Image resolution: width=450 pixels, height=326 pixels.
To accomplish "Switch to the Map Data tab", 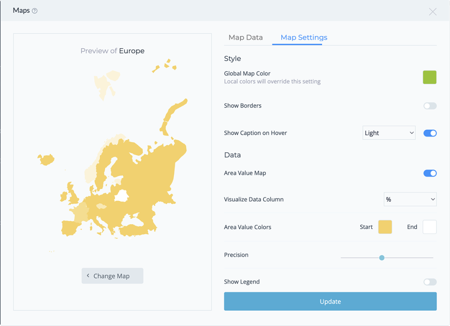I will [246, 38].
